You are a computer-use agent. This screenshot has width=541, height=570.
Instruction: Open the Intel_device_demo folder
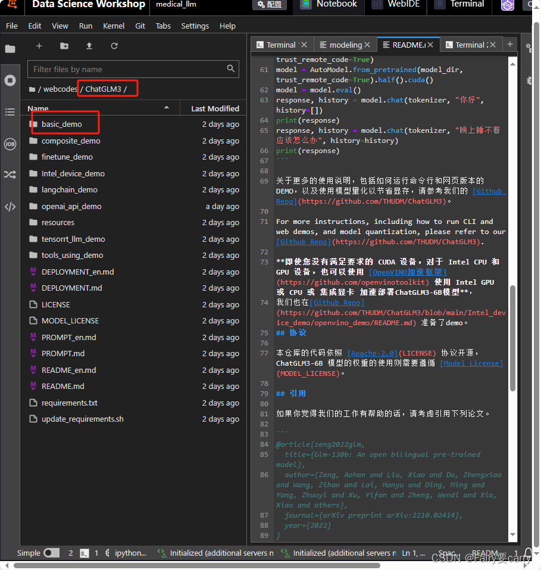point(133,174)
